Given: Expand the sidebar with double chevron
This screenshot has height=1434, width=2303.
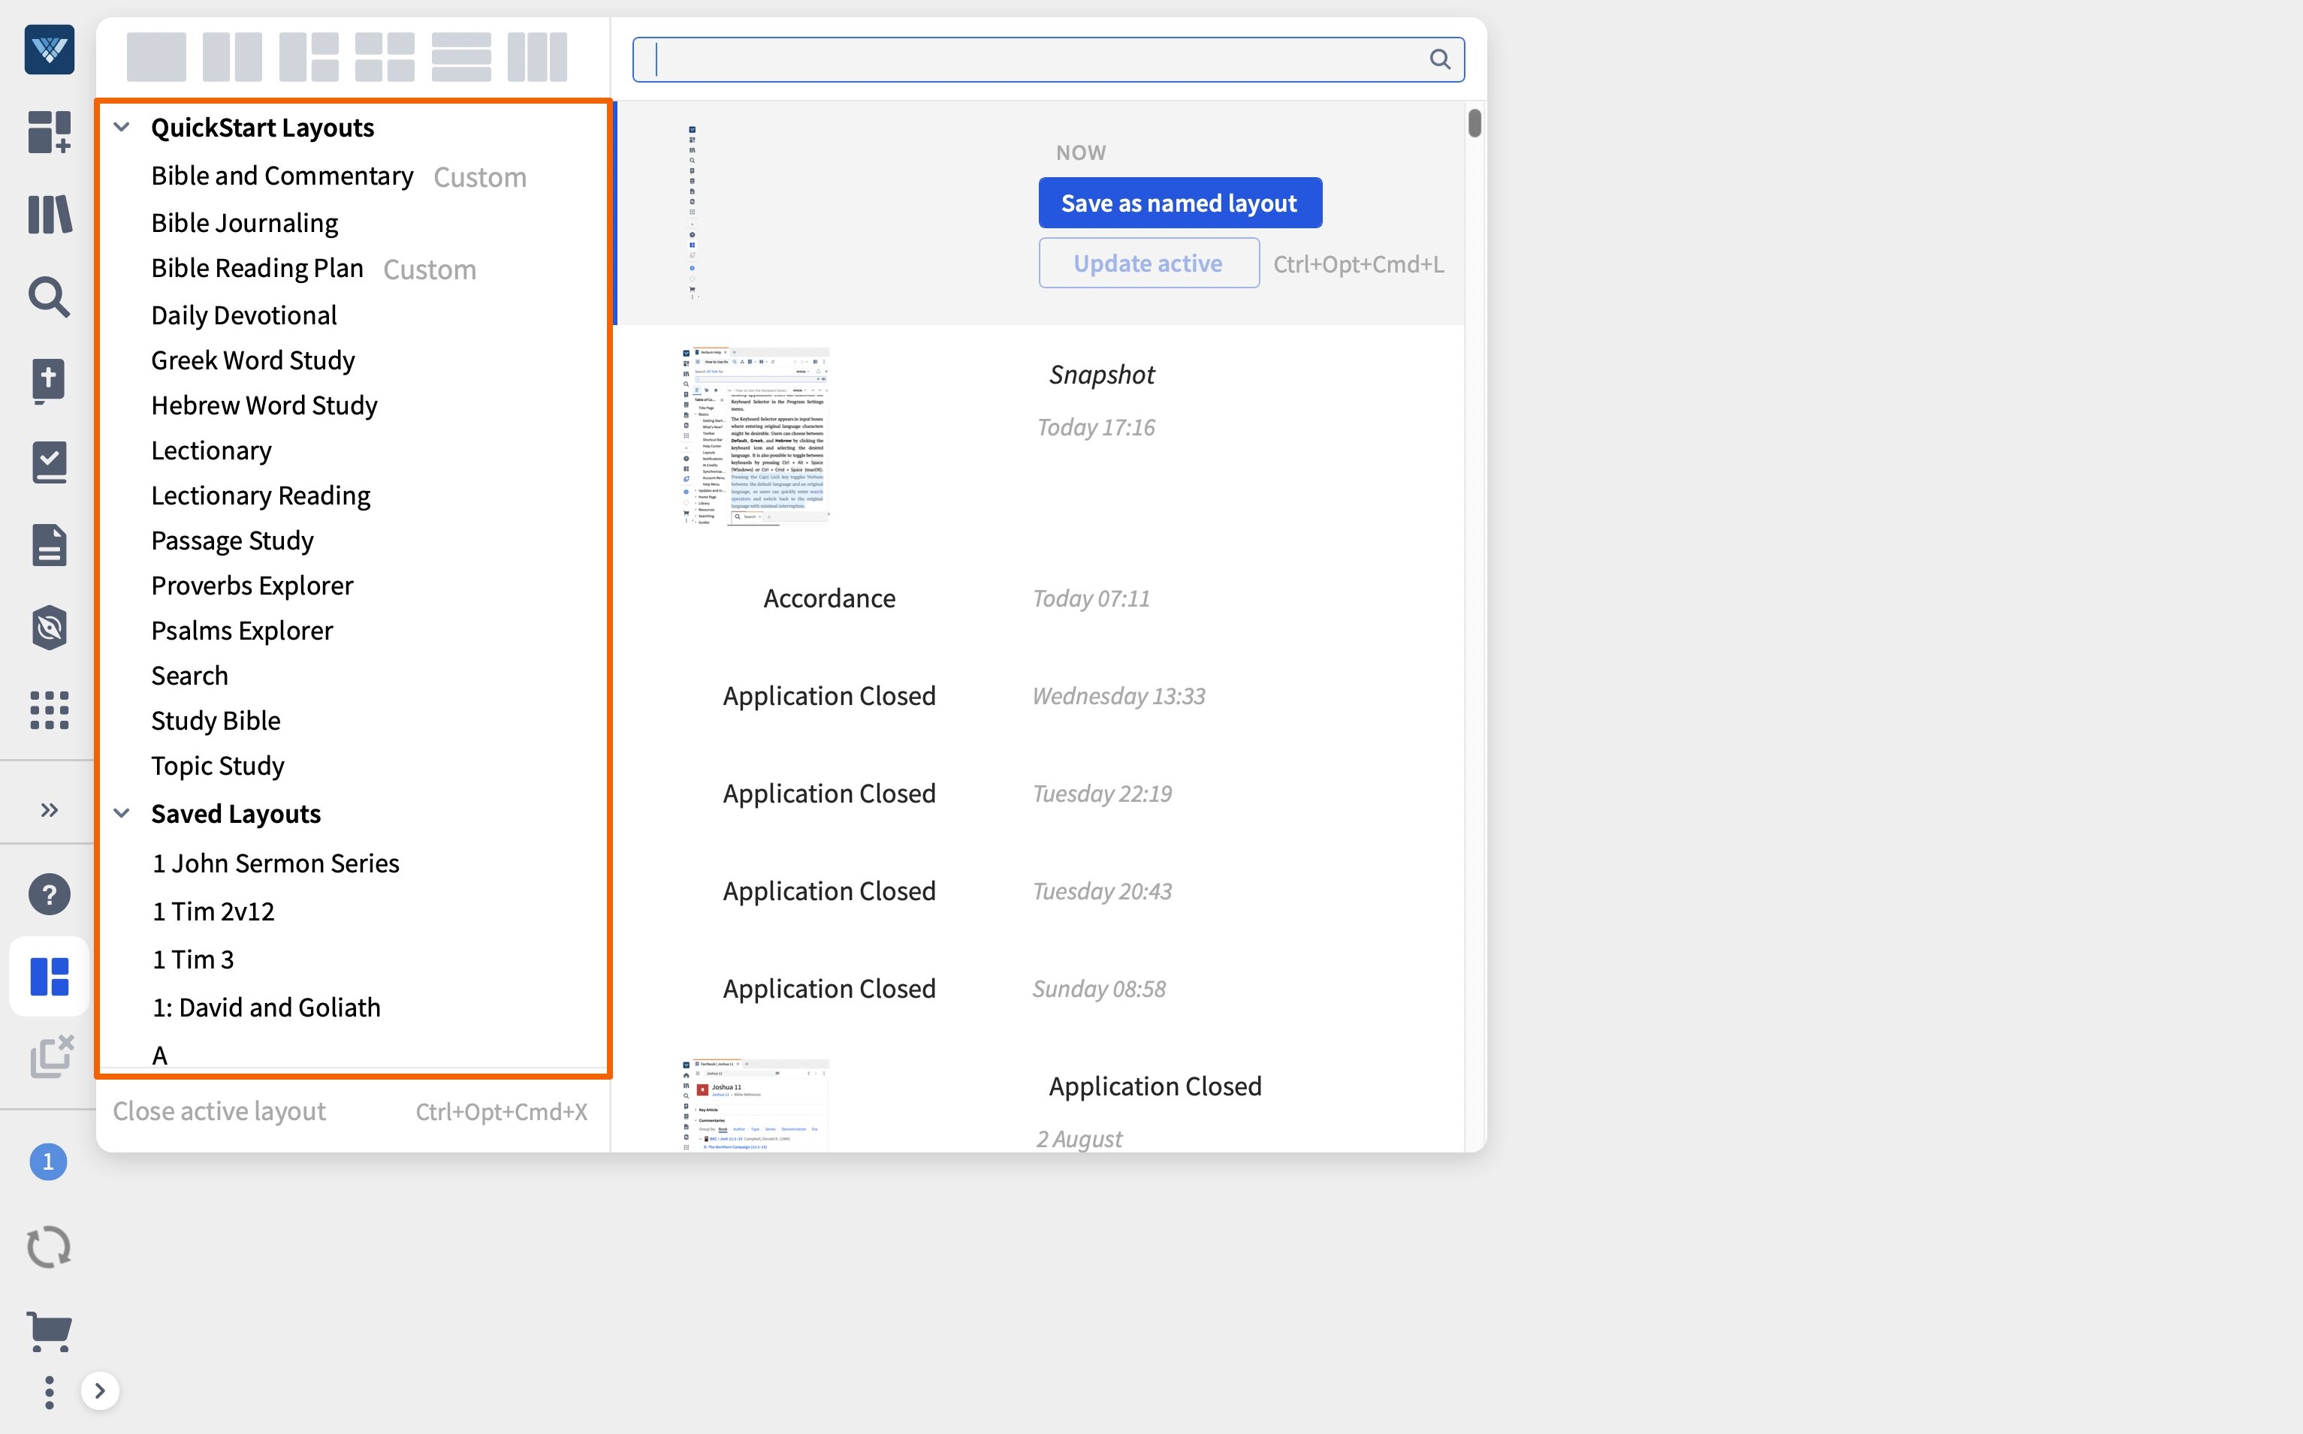Looking at the screenshot, I should coord(50,810).
